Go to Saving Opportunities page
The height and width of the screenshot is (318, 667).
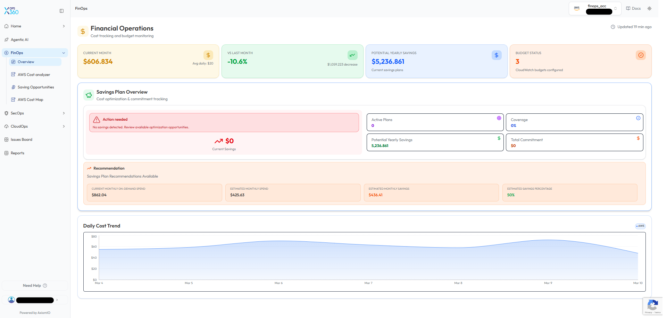coord(36,87)
